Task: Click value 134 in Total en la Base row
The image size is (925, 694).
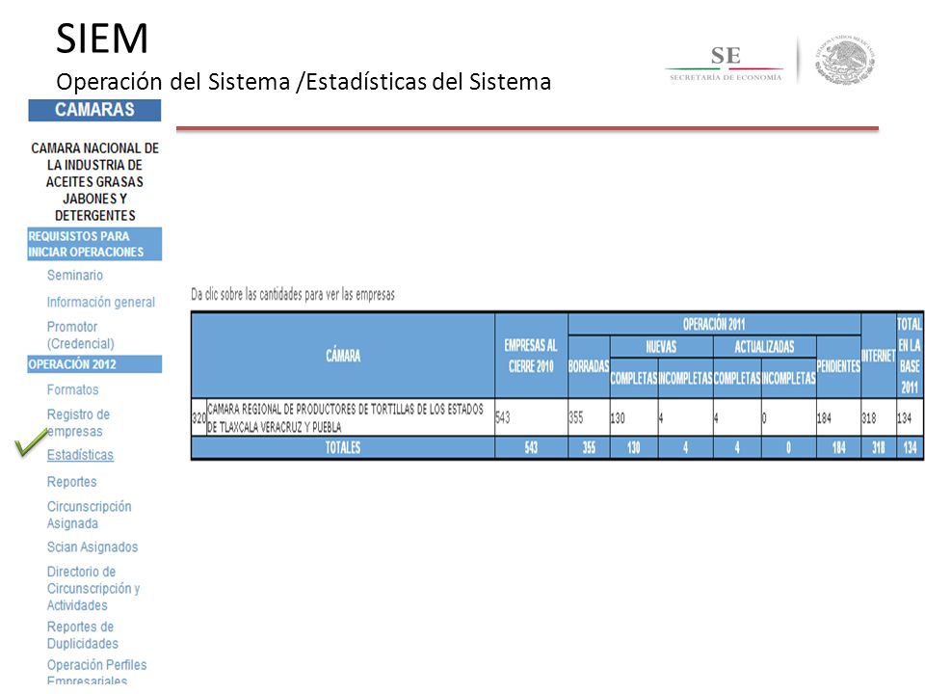Action: click(905, 417)
